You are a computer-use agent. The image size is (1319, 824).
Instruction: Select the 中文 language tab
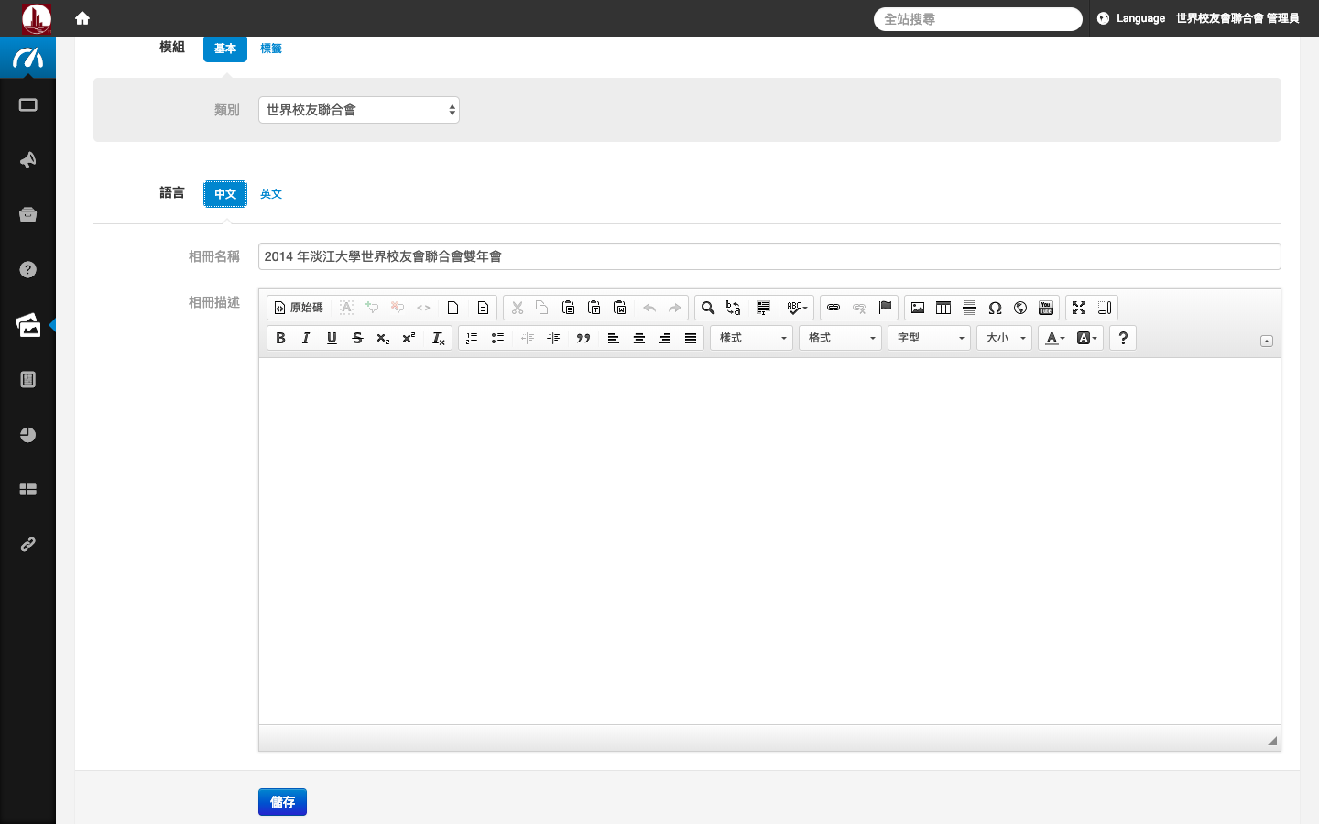[x=225, y=194]
